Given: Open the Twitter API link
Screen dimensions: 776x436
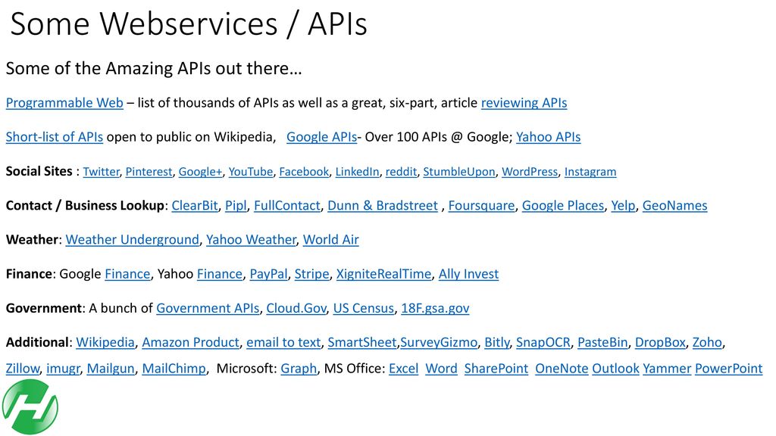Looking at the screenshot, I should click(x=101, y=172).
